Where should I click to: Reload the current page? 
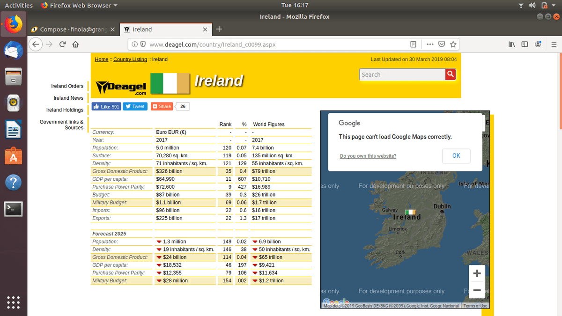(62, 44)
